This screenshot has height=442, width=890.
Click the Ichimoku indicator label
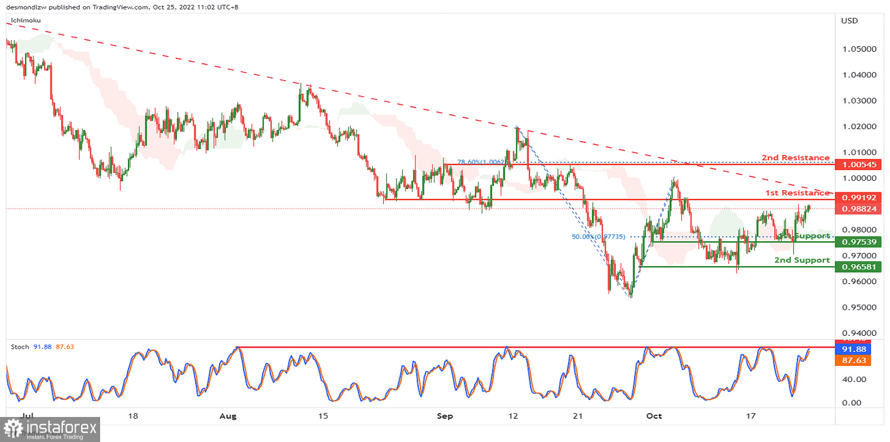(x=26, y=21)
